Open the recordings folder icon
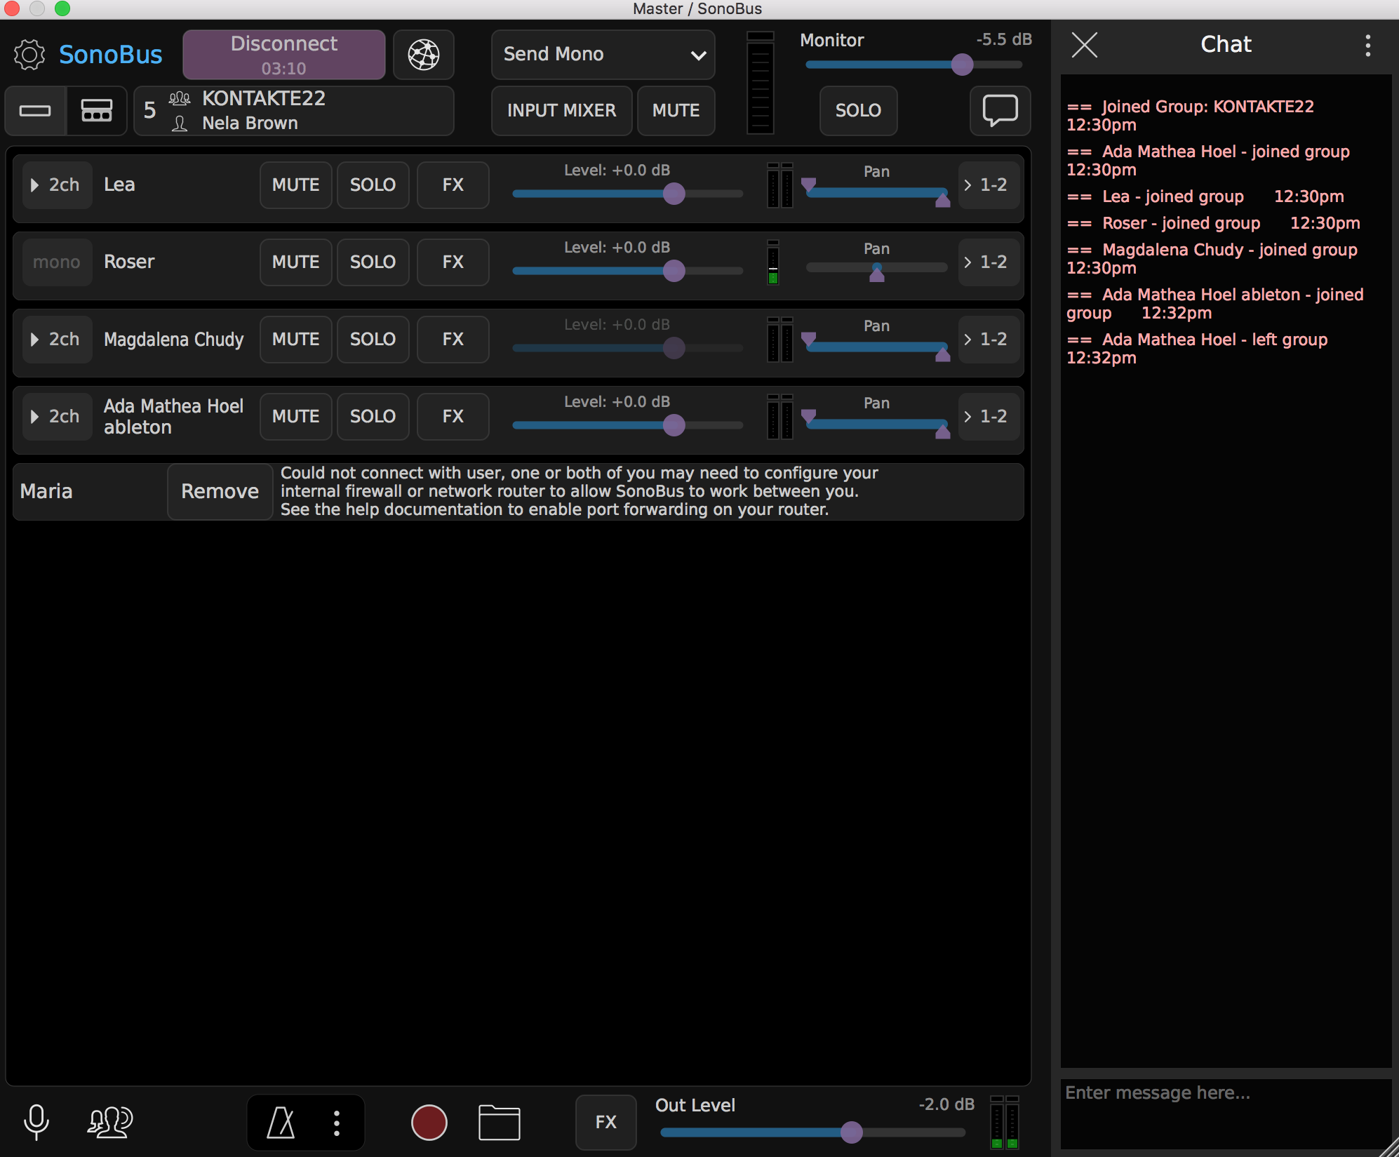 [x=499, y=1122]
